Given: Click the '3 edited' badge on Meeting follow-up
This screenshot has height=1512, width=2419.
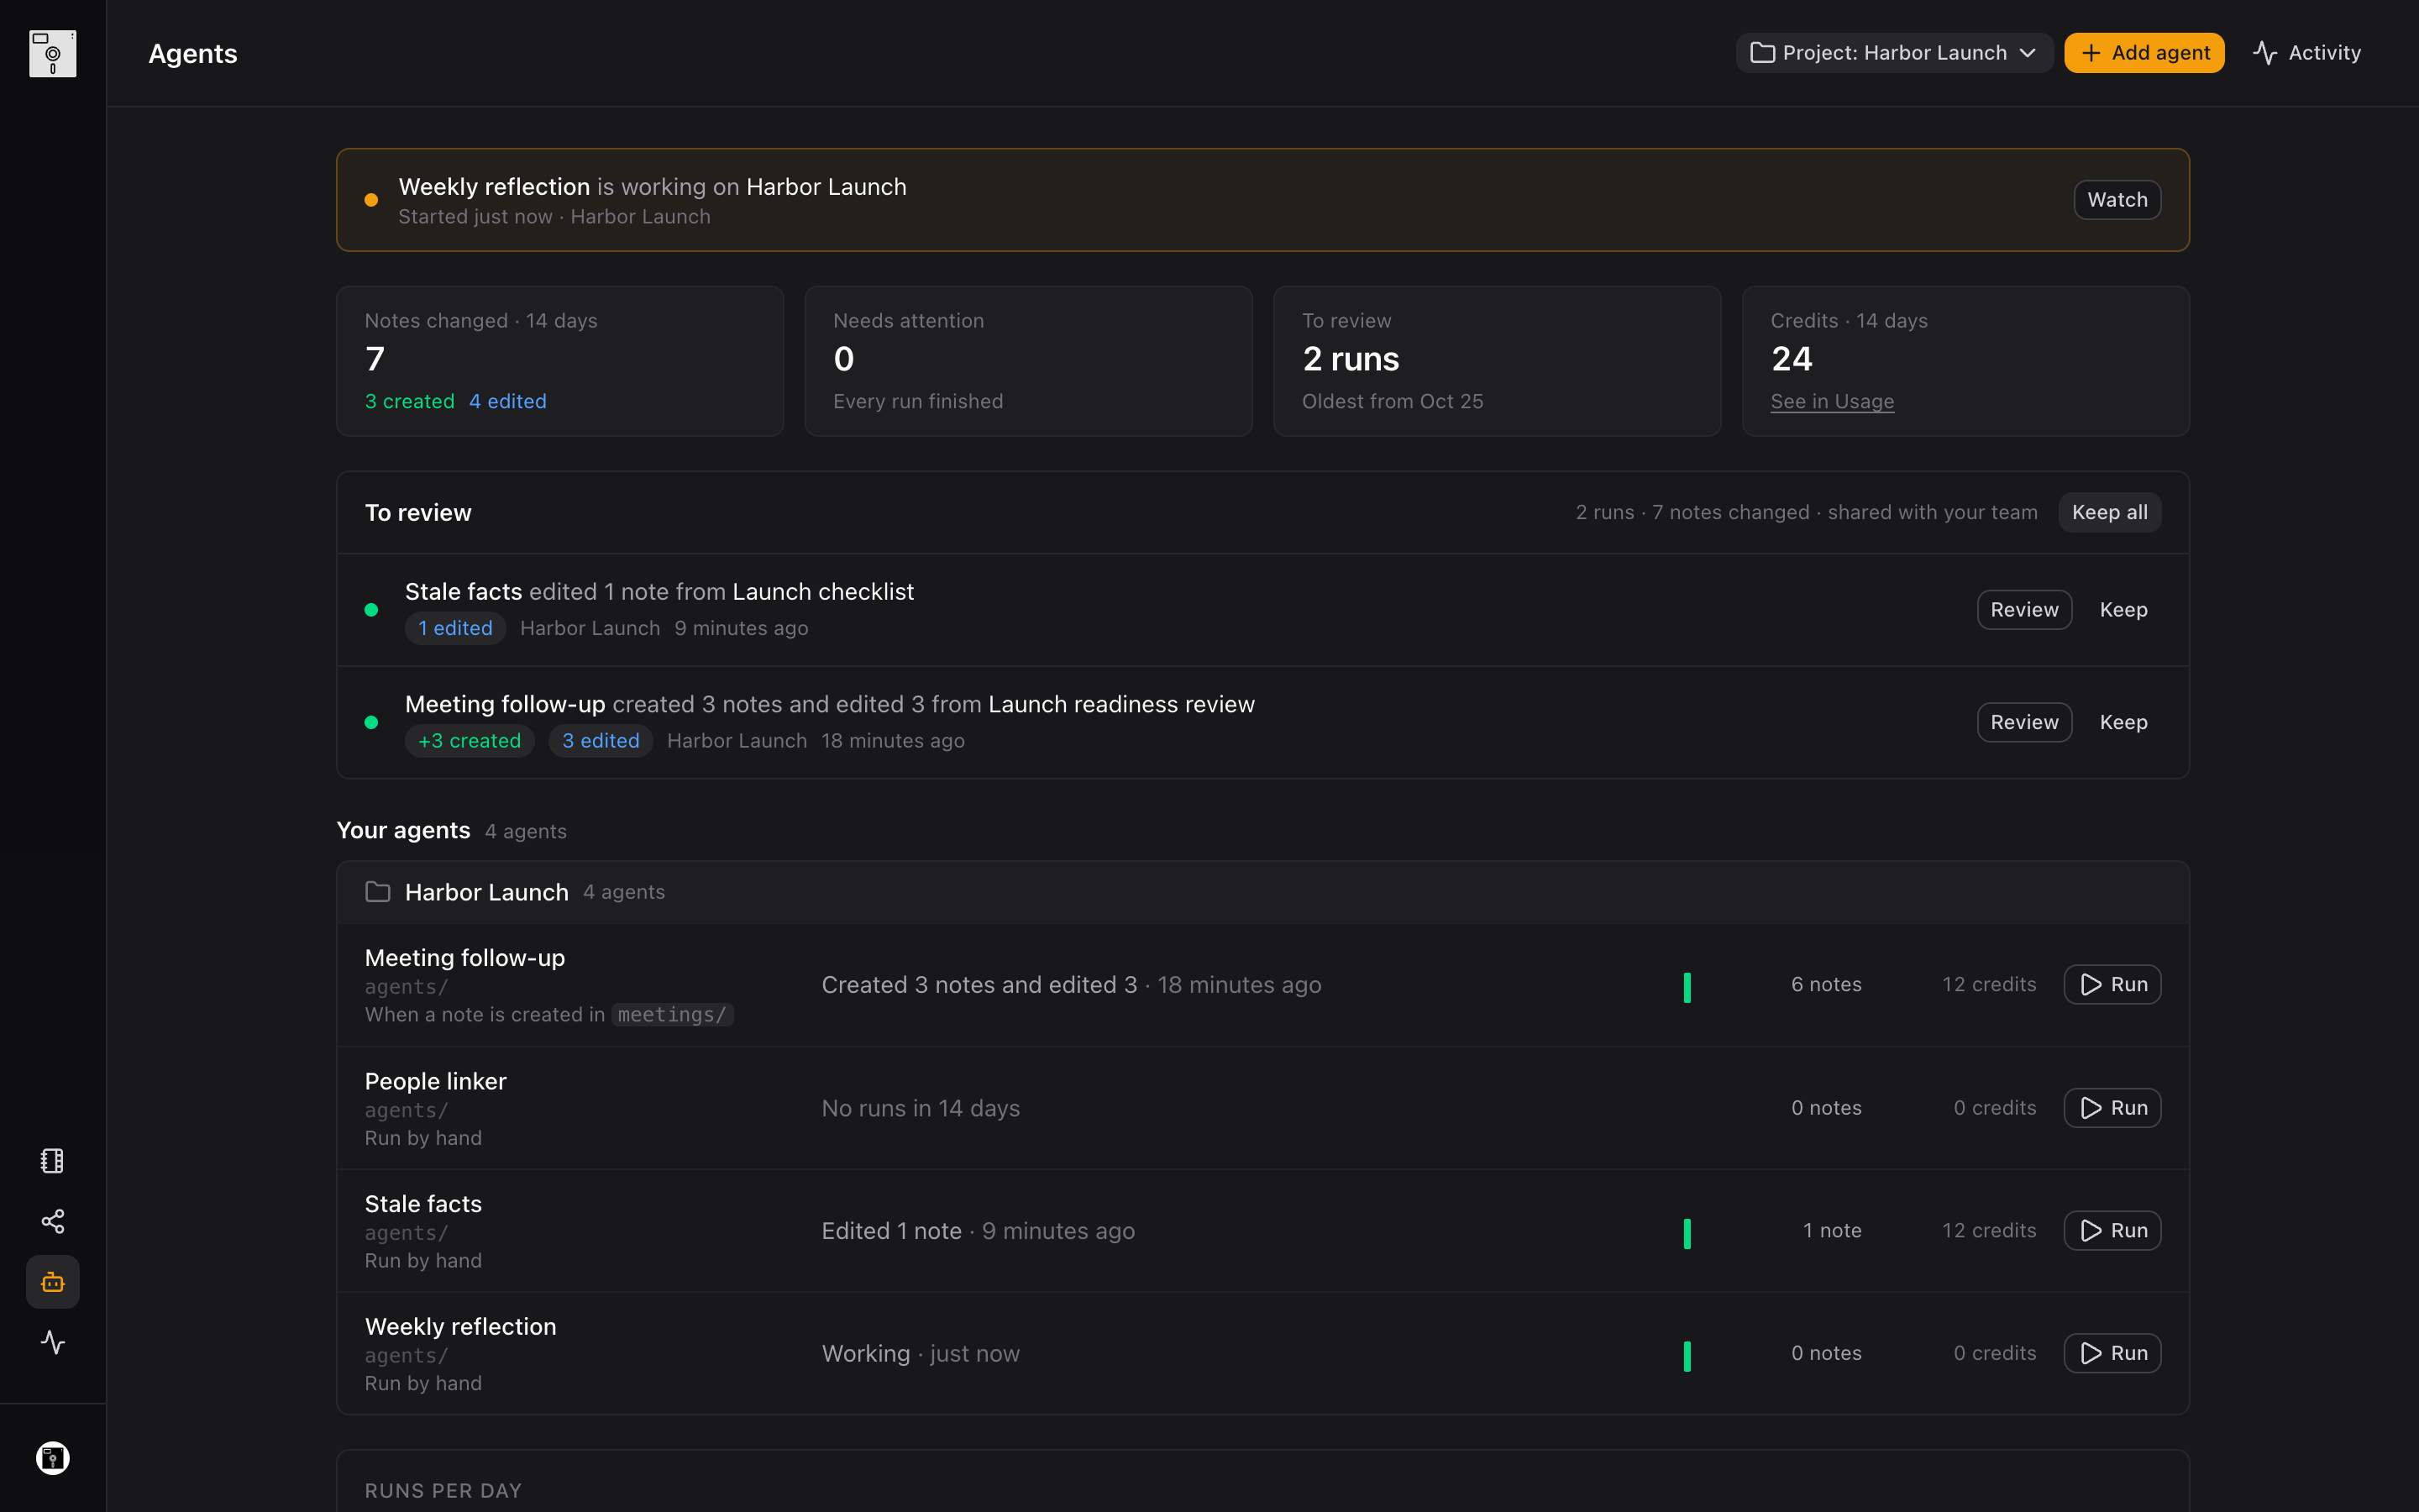Looking at the screenshot, I should click(601, 741).
